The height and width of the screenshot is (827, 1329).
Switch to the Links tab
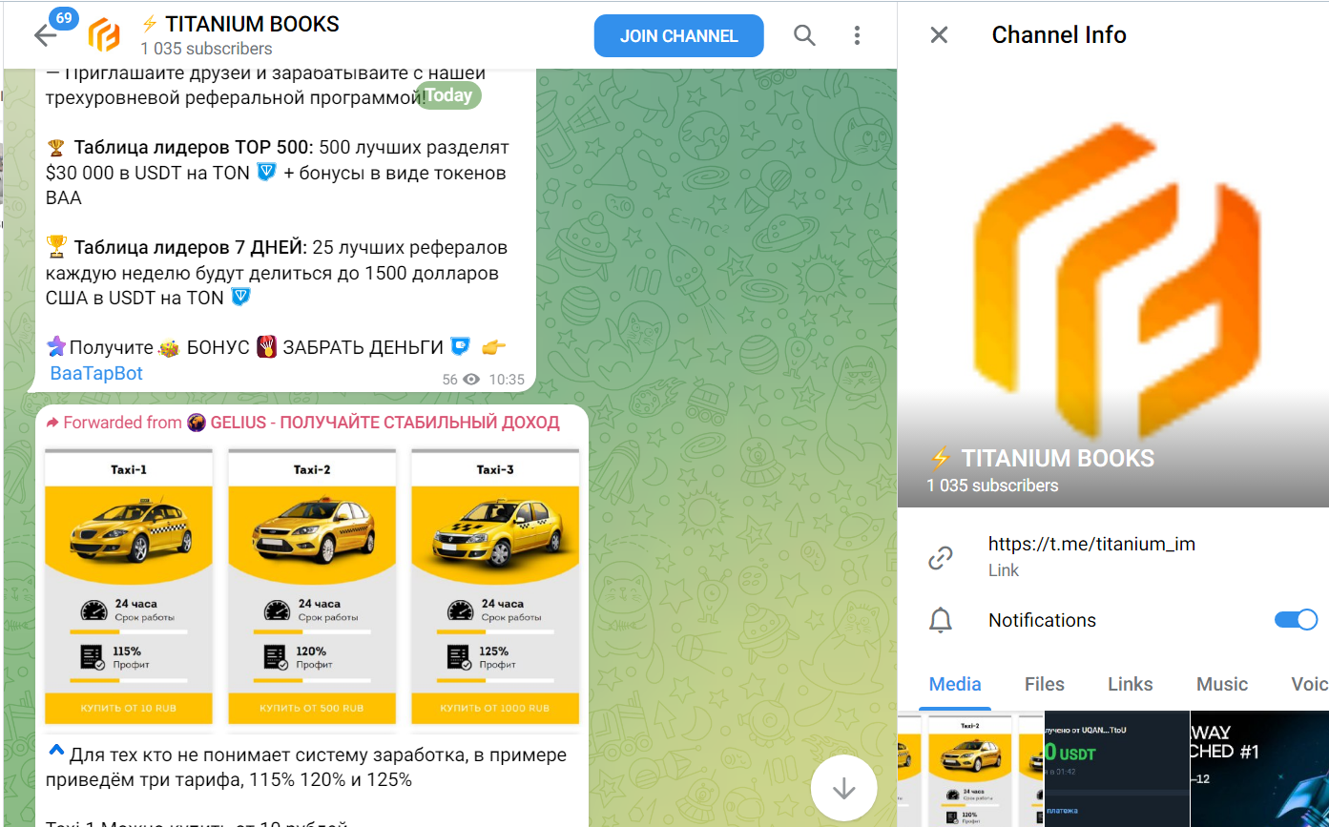(x=1131, y=684)
